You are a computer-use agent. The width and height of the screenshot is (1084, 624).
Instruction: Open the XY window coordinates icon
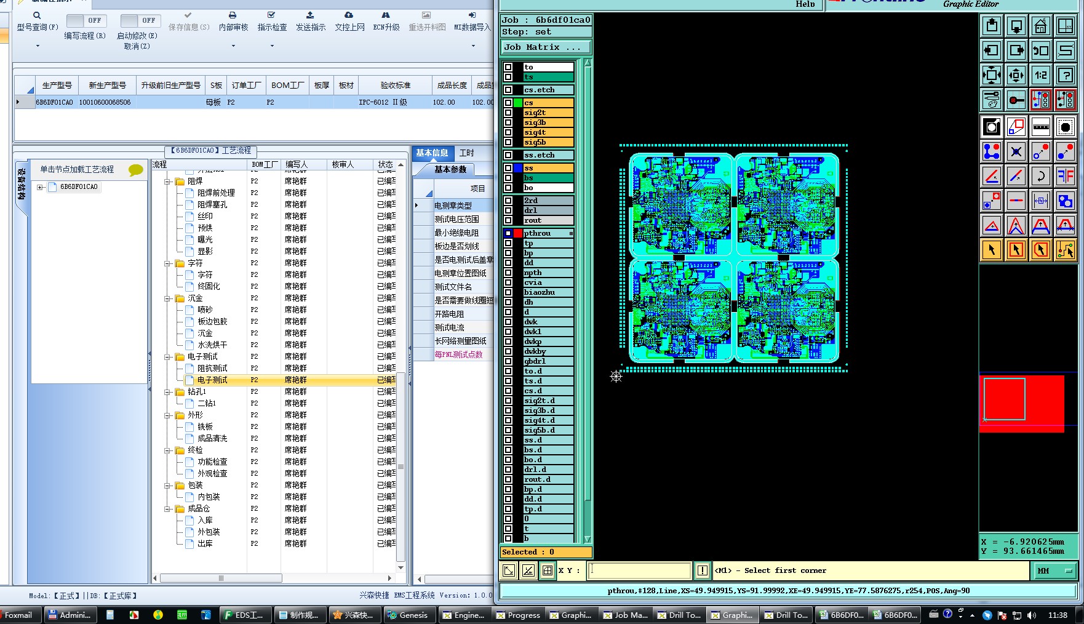tap(1065, 26)
